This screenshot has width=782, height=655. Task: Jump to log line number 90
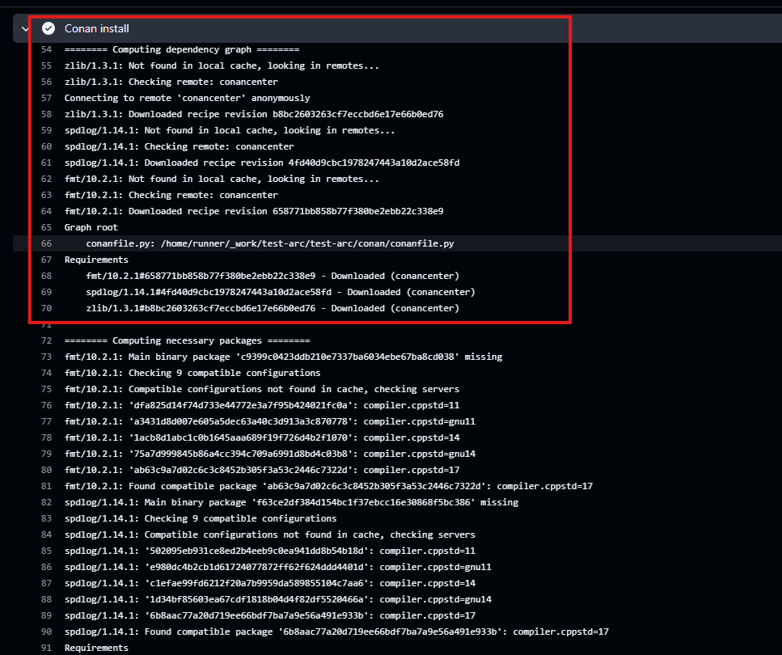pyautogui.click(x=46, y=632)
